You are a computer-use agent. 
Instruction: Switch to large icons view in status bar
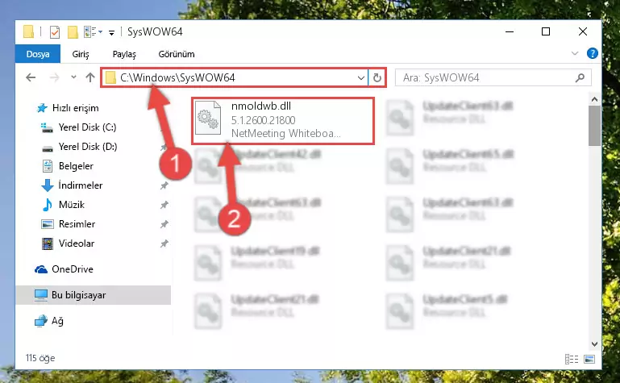coord(589,359)
